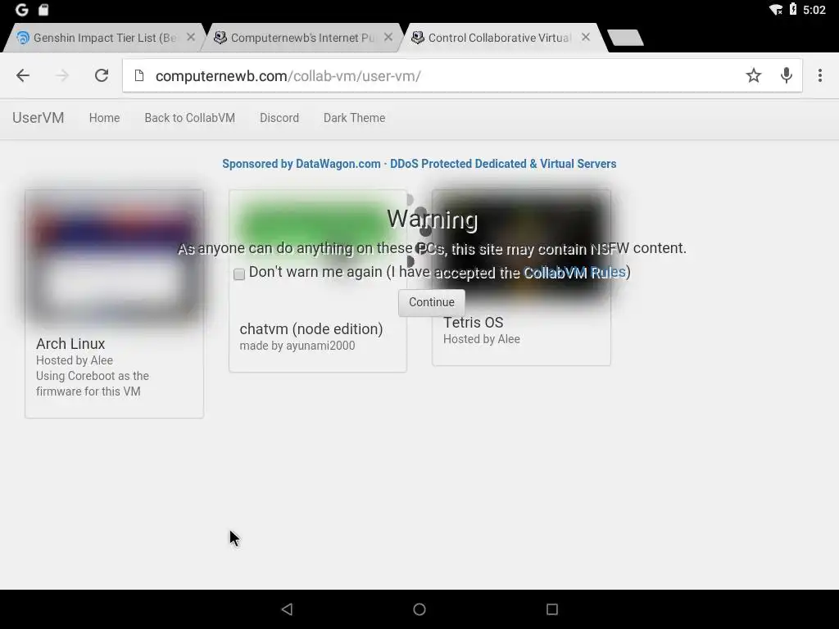Activate voice search microphone
This screenshot has height=629, width=839.
(786, 75)
